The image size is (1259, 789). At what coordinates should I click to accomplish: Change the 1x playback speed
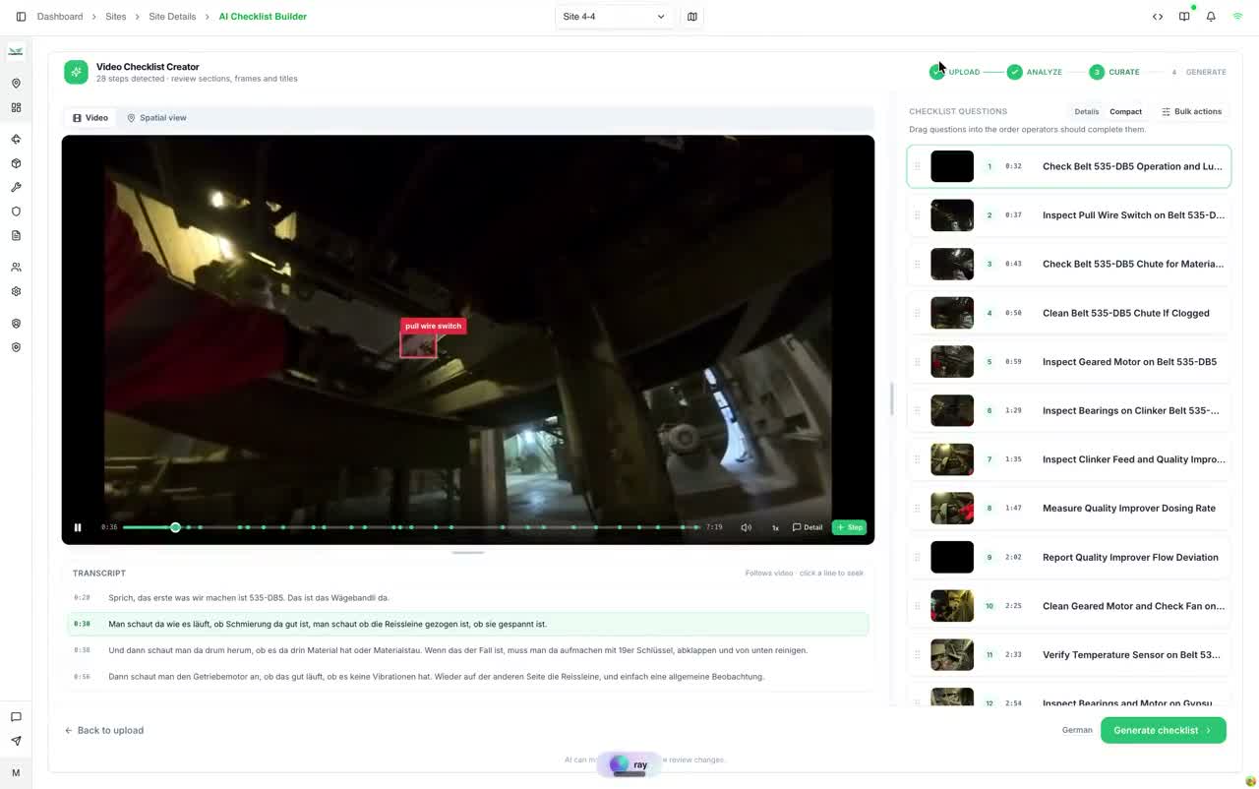coord(775,527)
